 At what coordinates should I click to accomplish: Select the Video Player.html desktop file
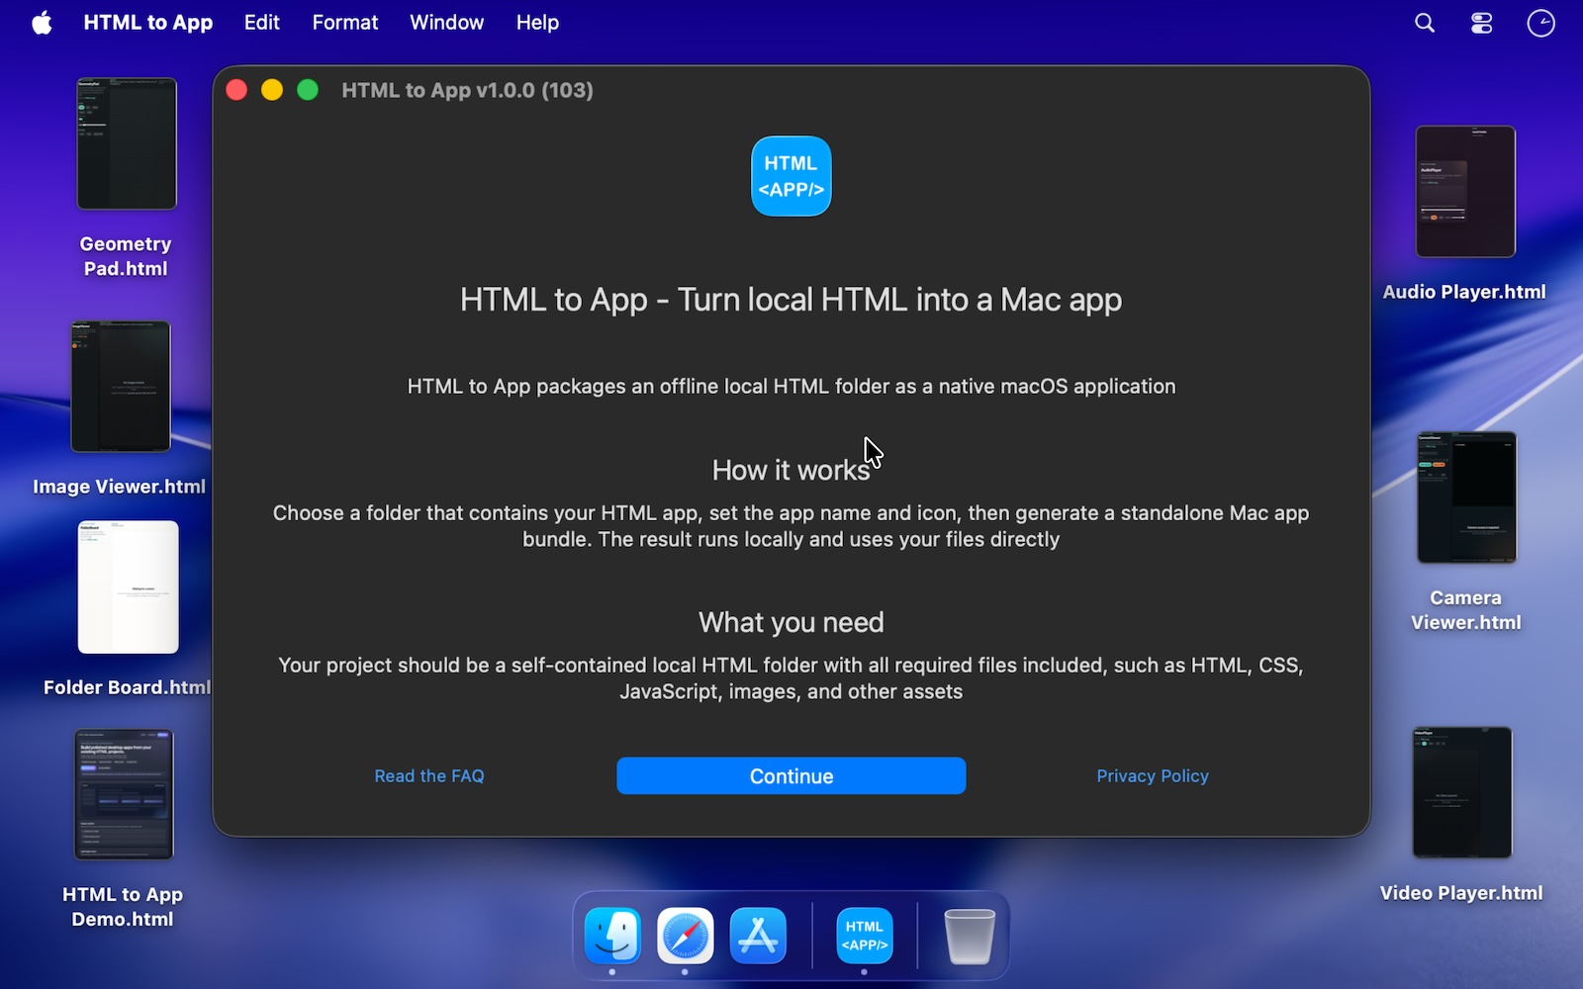1462,791
